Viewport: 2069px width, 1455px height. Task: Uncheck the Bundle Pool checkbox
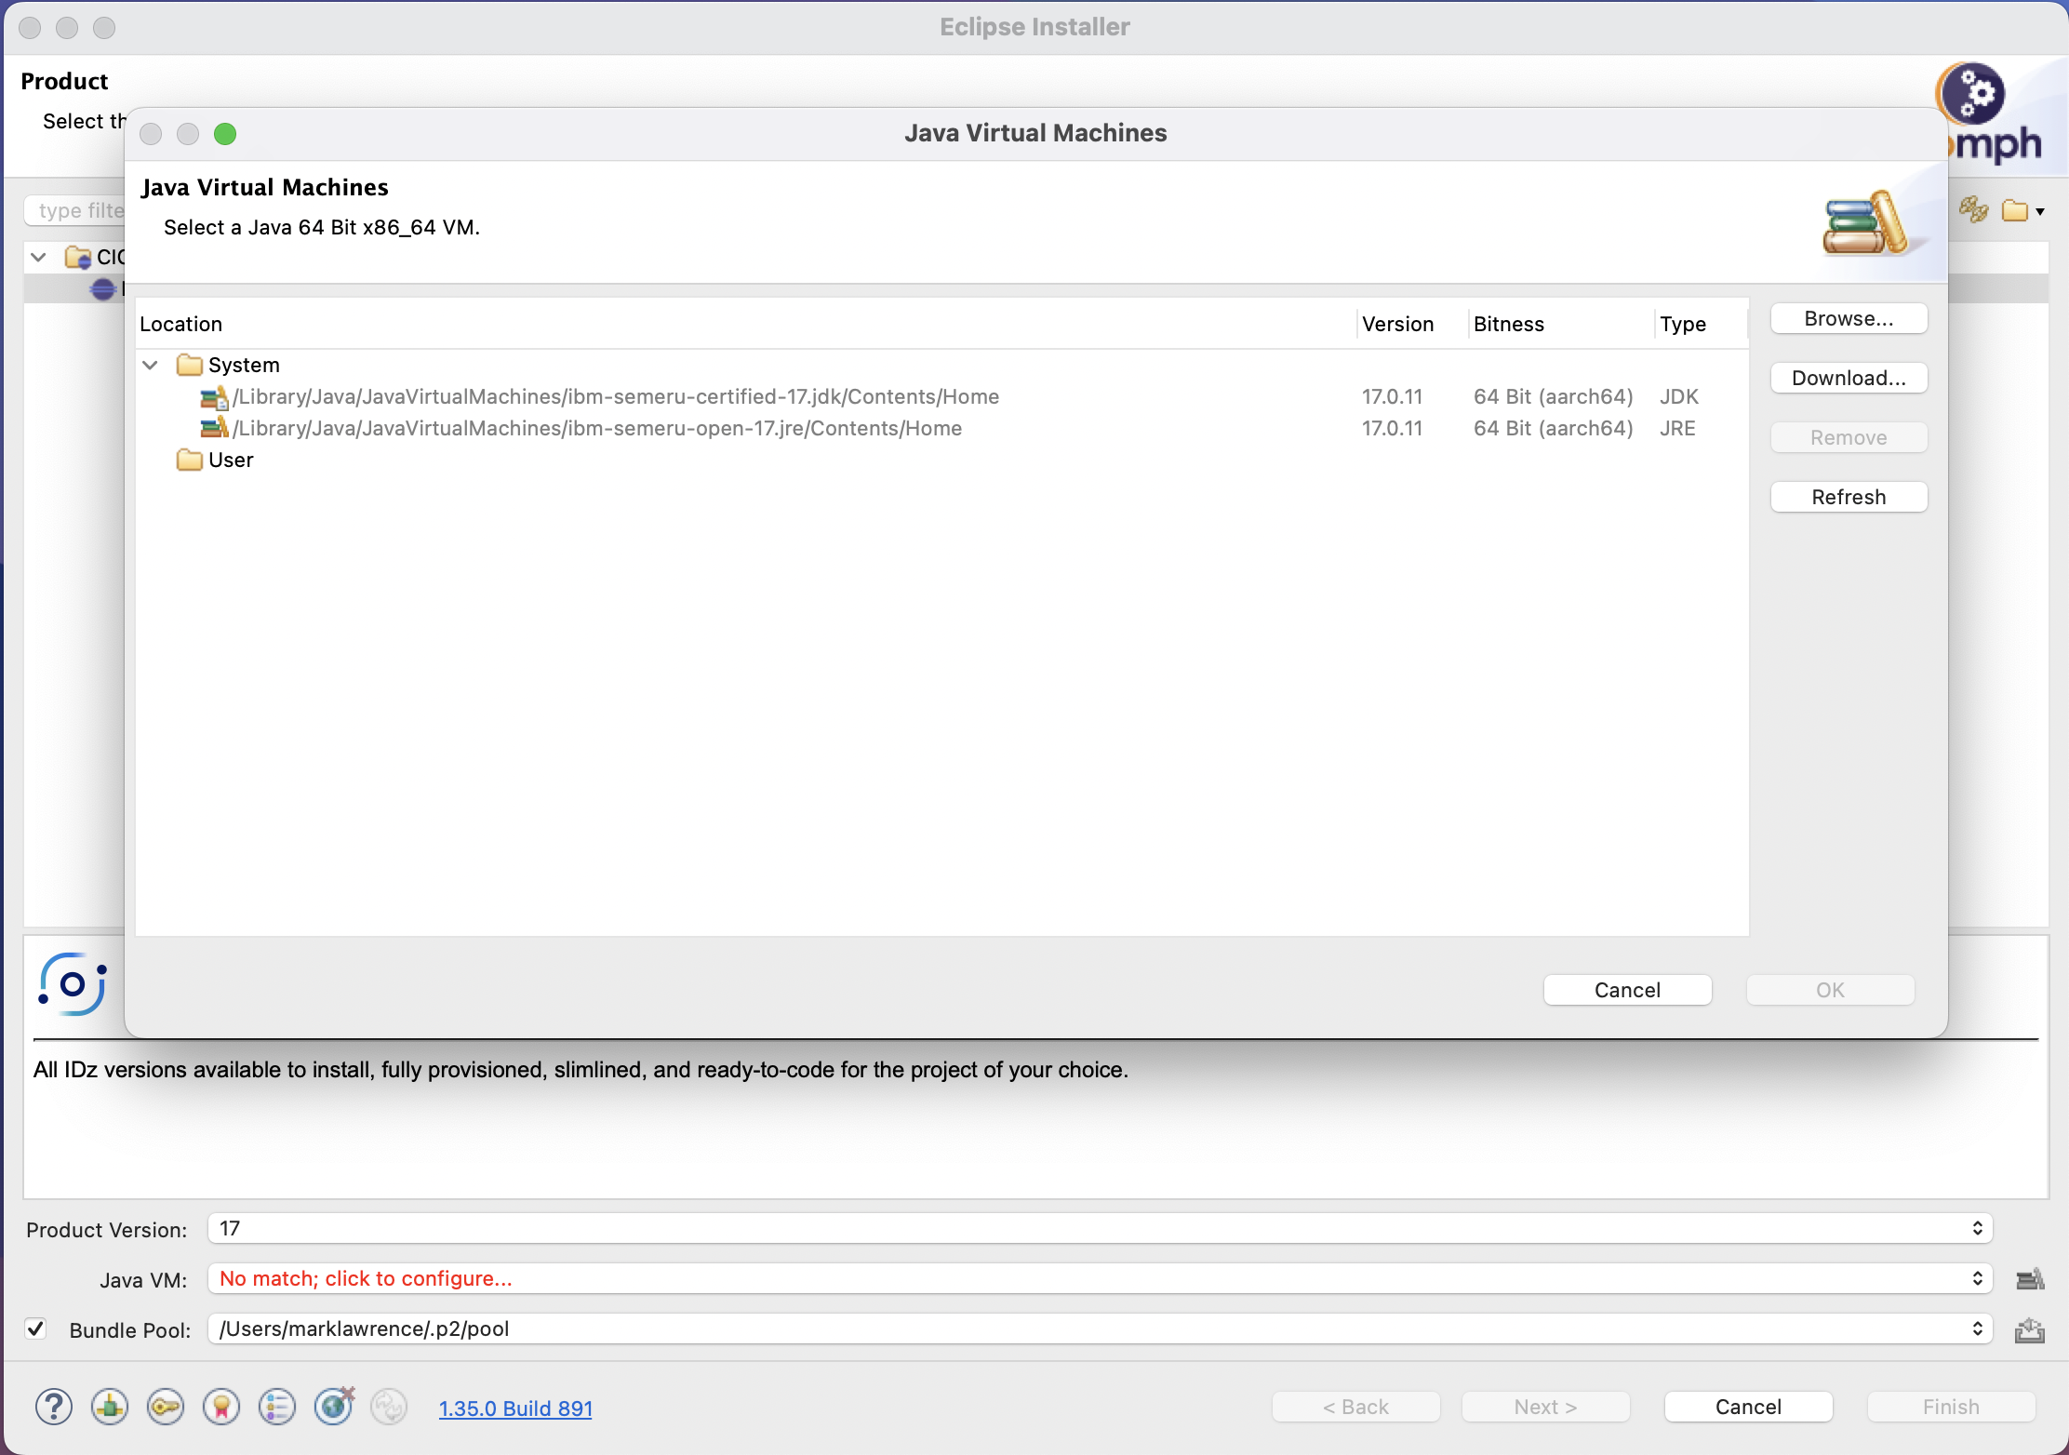tap(36, 1328)
